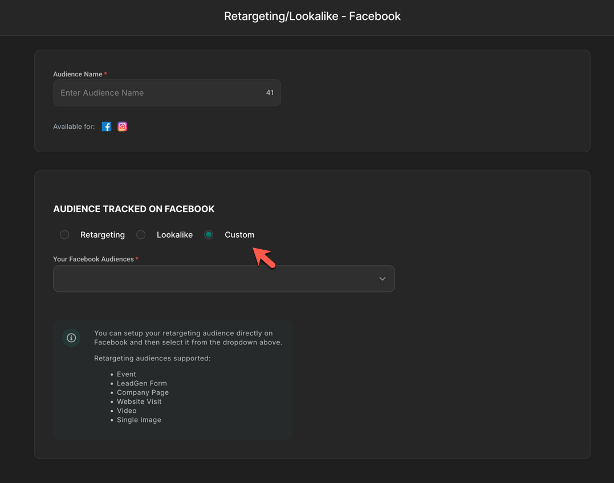Click the Retargeting text label

click(103, 235)
